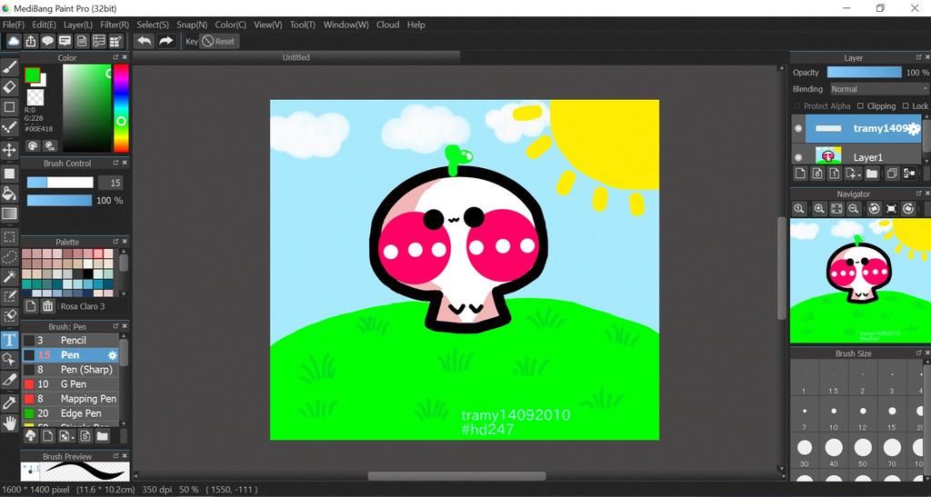931x497 pixels.
Task: Open add-layer dropdown with plus page icon
Action: pos(853,174)
